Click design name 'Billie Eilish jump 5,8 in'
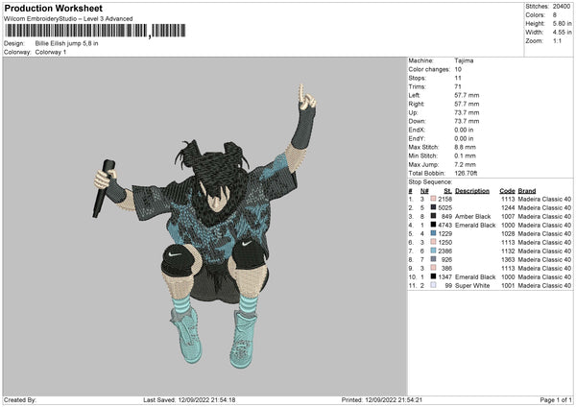Image resolution: width=576 pixels, height=407 pixels. coord(66,43)
